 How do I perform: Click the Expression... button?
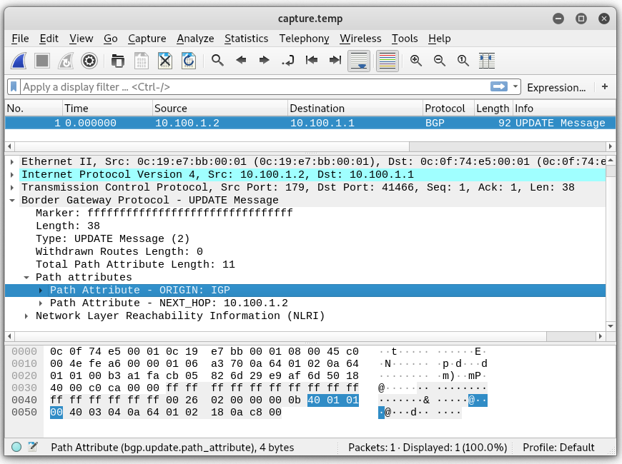pos(556,87)
